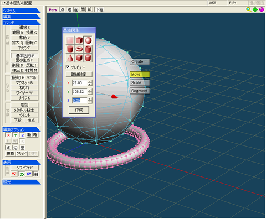Switch the Pers view mode label
The image size is (266, 219).
tap(53, 10)
